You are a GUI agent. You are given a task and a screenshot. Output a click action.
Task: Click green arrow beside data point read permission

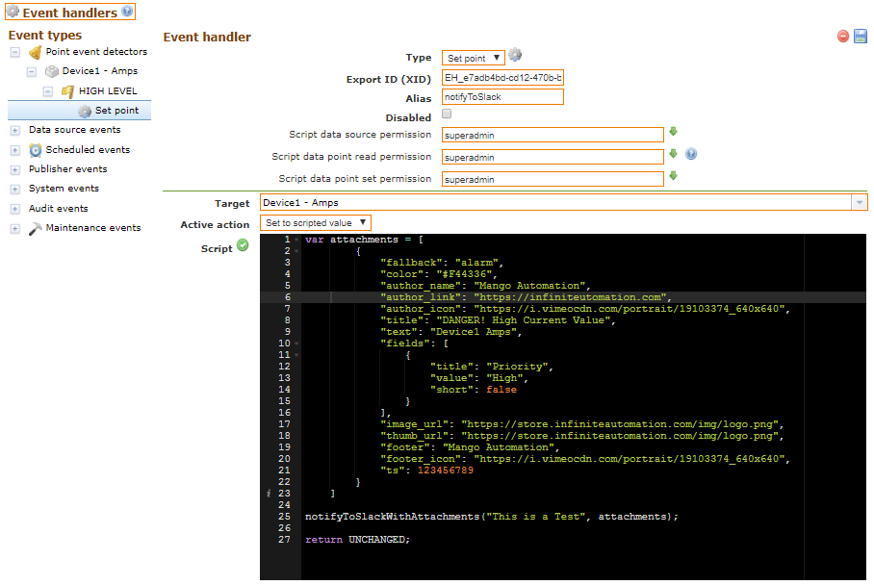point(674,153)
